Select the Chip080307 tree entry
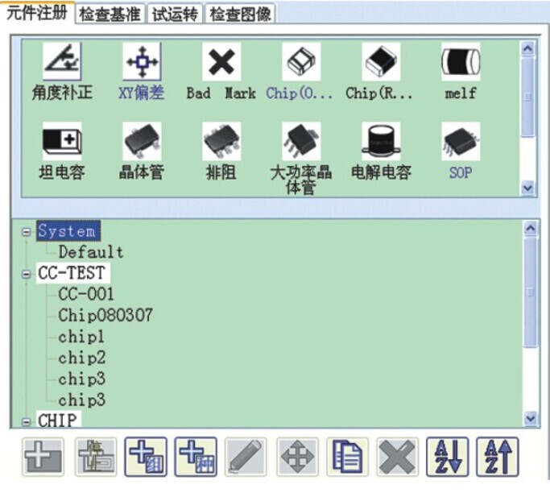 tap(105, 316)
